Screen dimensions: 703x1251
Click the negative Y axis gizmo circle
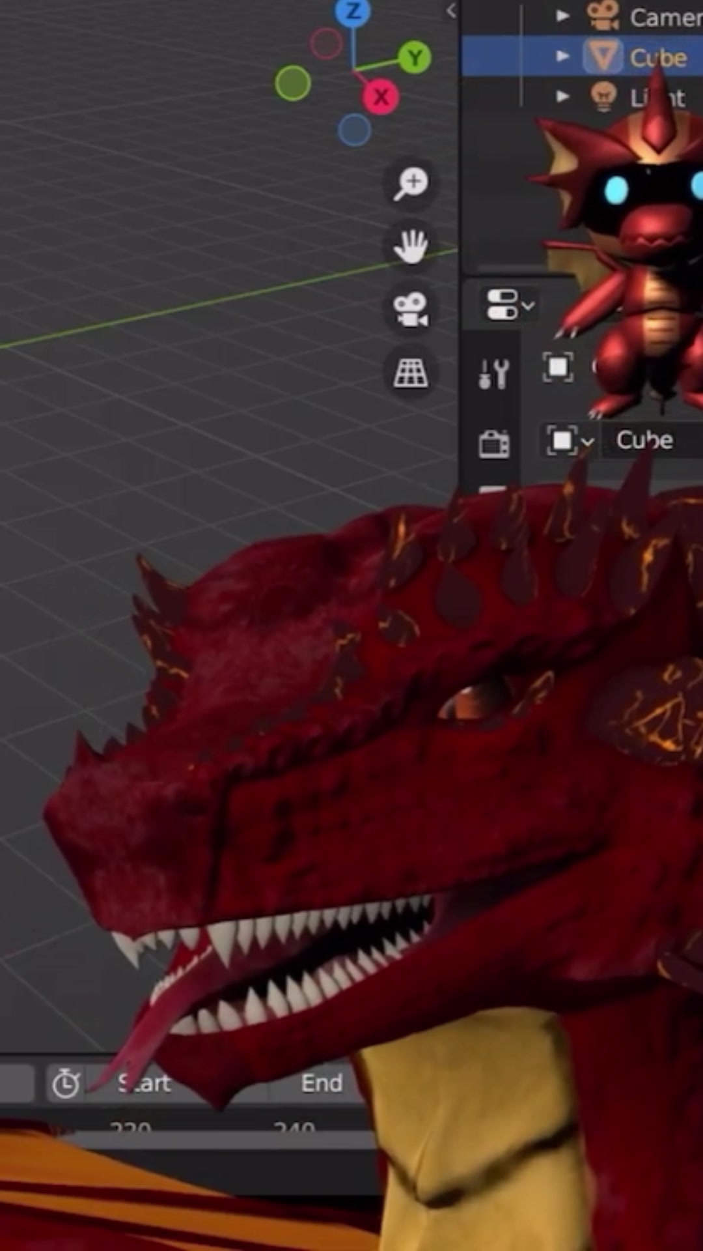293,83
